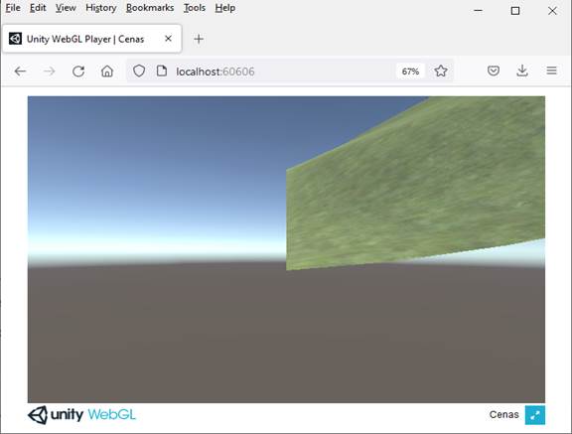Open the hamburger application menu
This screenshot has width=572, height=434.
click(551, 71)
